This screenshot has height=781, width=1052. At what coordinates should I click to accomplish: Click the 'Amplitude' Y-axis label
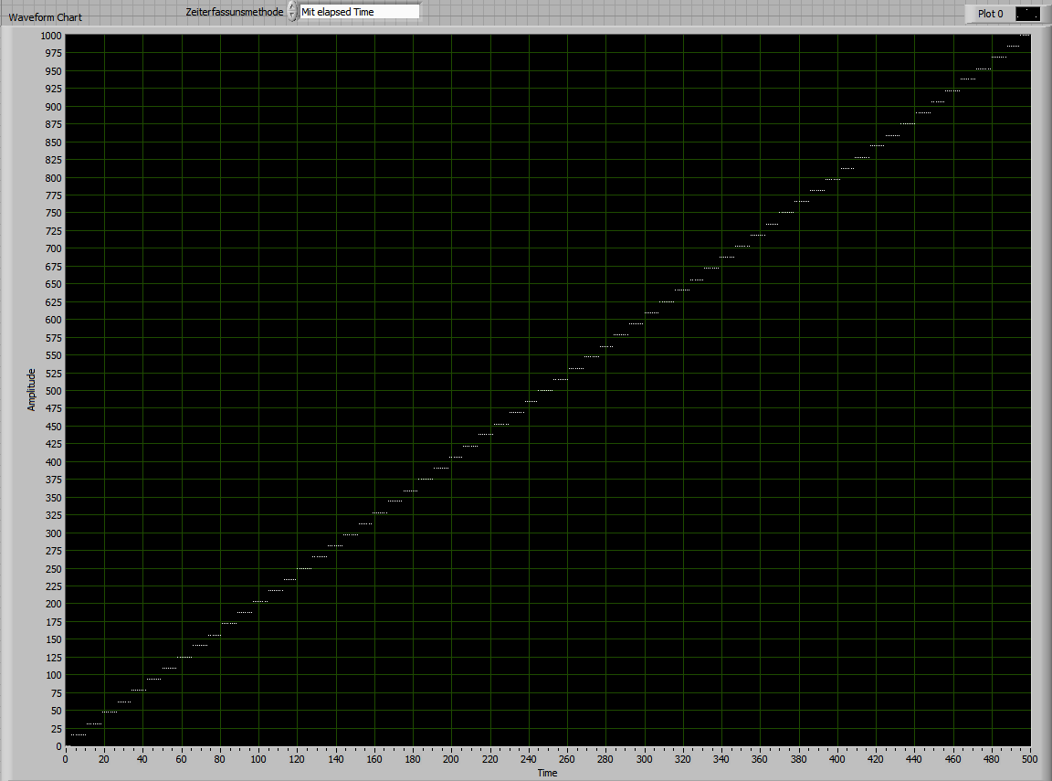tap(31, 390)
